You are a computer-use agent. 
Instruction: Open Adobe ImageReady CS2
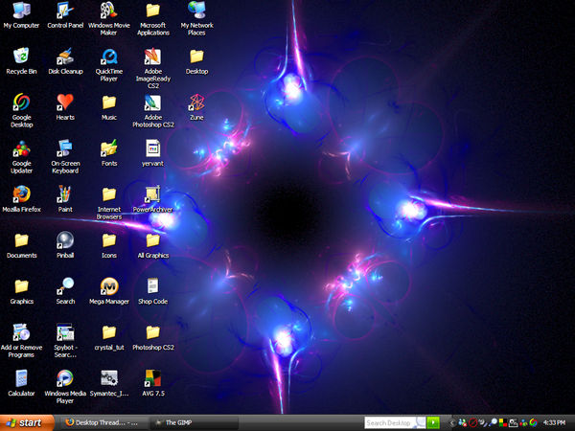tap(153, 68)
